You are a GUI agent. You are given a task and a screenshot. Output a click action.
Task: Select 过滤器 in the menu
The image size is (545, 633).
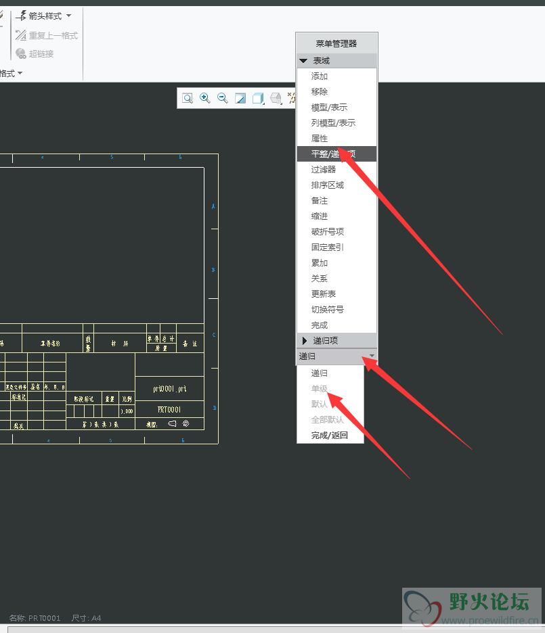323,170
